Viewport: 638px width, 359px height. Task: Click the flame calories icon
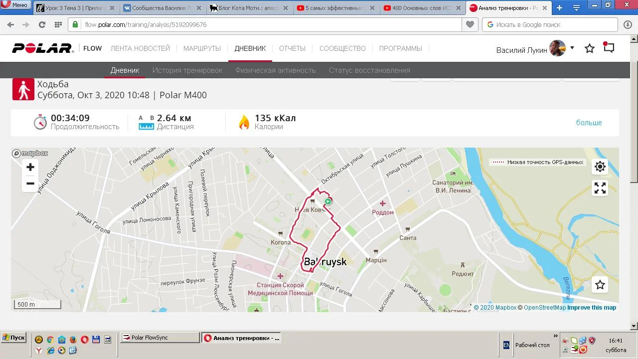tap(244, 122)
